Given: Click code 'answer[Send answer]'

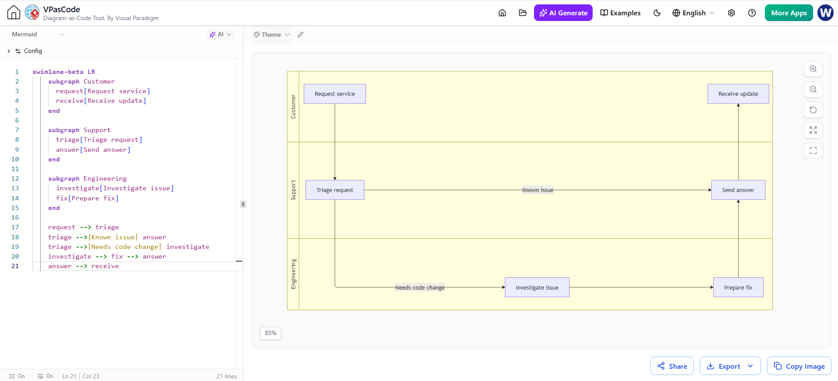Looking at the screenshot, I should click(93, 150).
